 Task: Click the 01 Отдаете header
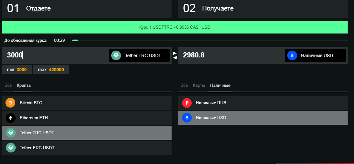tap(87, 9)
